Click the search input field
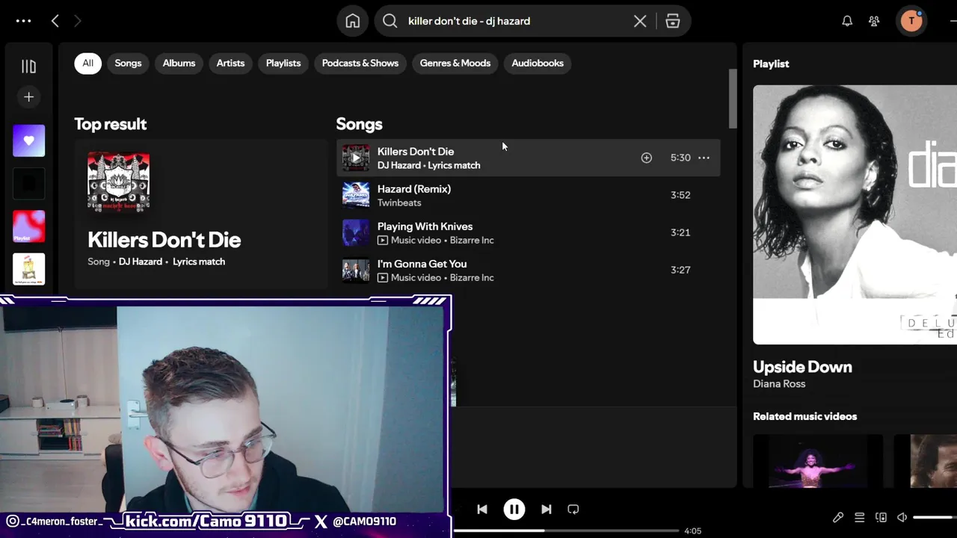957x538 pixels. [x=516, y=21]
